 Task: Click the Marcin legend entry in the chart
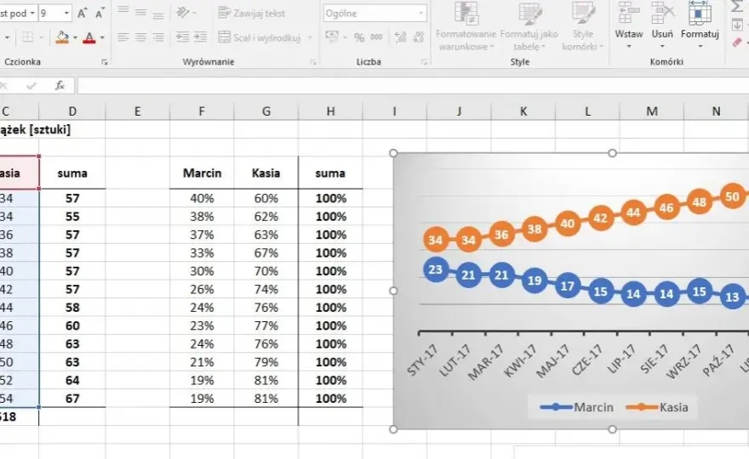pyautogui.click(x=576, y=407)
